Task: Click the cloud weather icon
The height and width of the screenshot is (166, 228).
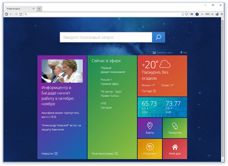Action: click(165, 64)
